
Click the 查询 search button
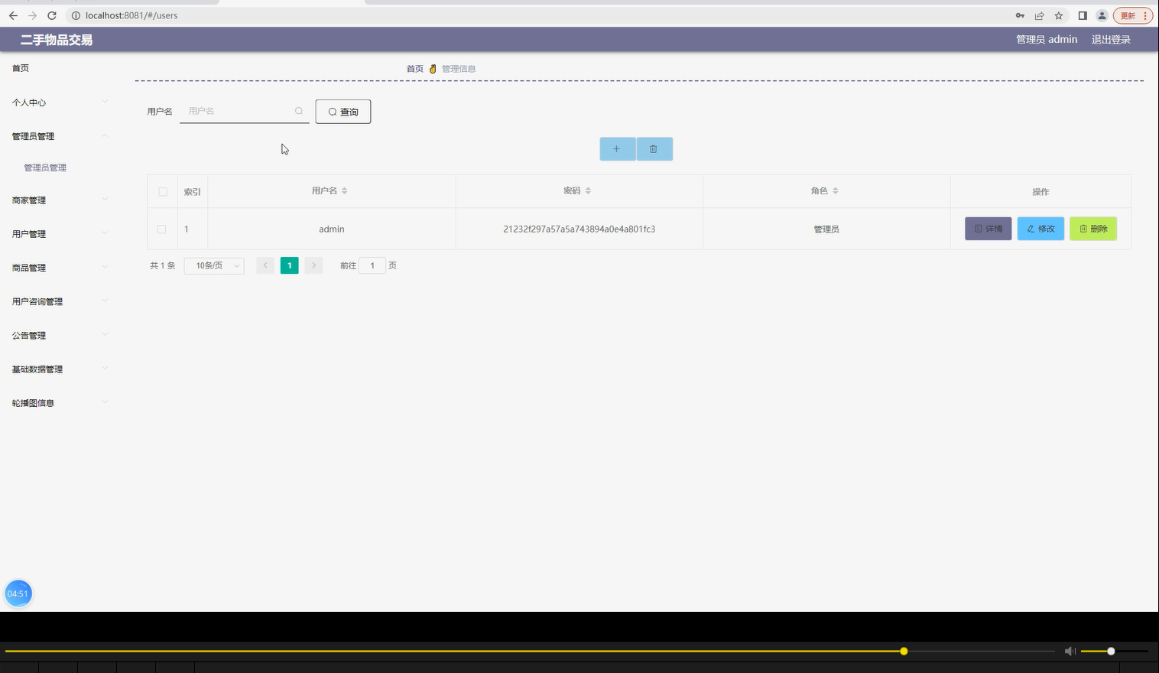pos(343,112)
